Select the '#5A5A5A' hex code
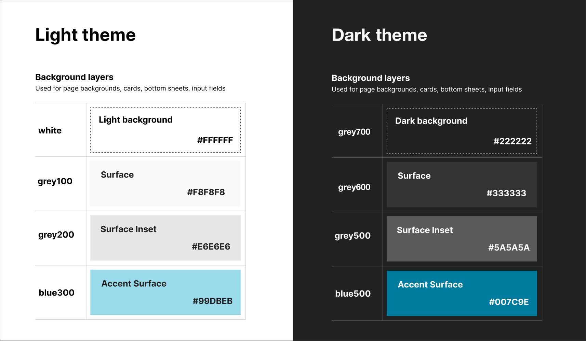586x341 pixels. [509, 247]
